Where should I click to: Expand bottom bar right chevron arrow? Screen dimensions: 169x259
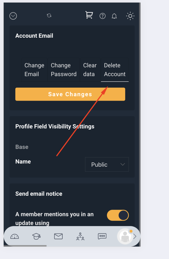135,236
